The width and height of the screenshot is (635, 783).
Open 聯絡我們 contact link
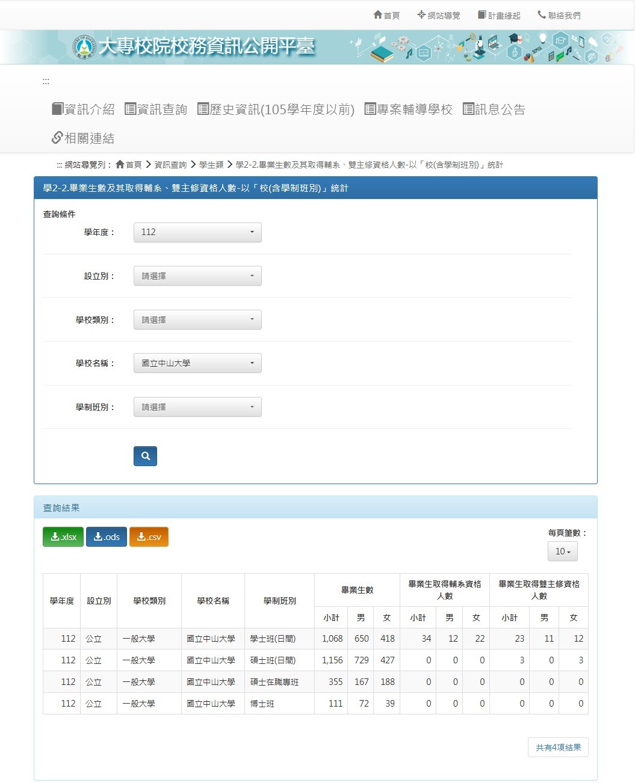pos(559,15)
